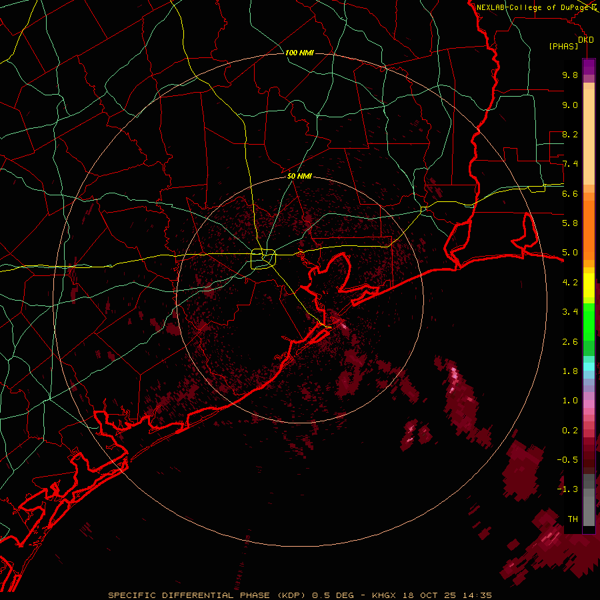Click the TH threshold label
The height and width of the screenshot is (600, 600).
pos(573,519)
